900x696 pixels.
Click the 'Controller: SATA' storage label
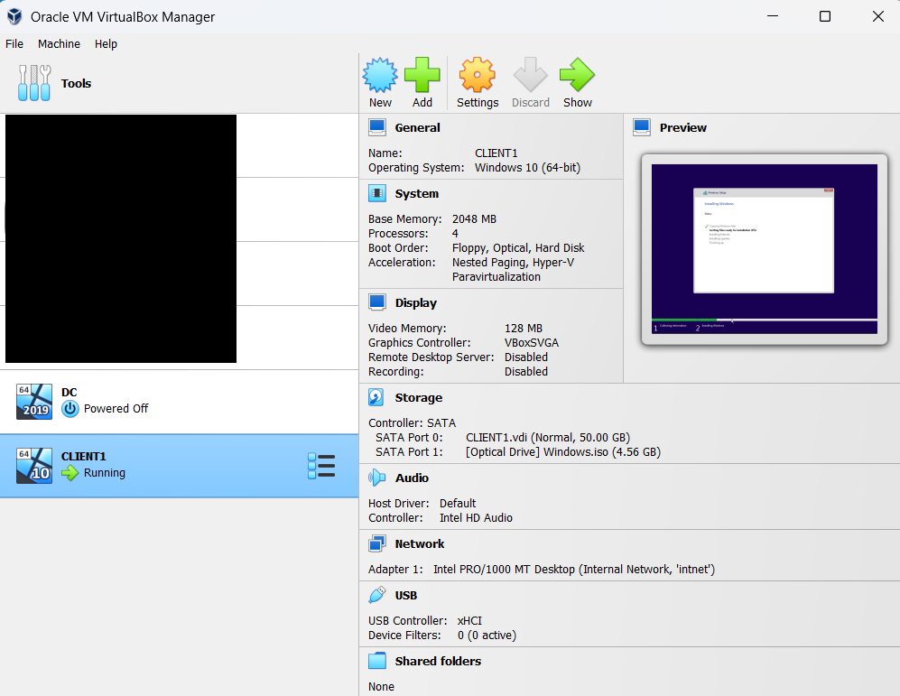(x=413, y=422)
